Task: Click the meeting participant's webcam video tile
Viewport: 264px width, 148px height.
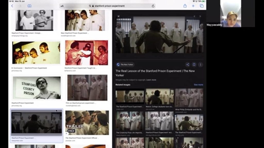Action: coord(231,13)
